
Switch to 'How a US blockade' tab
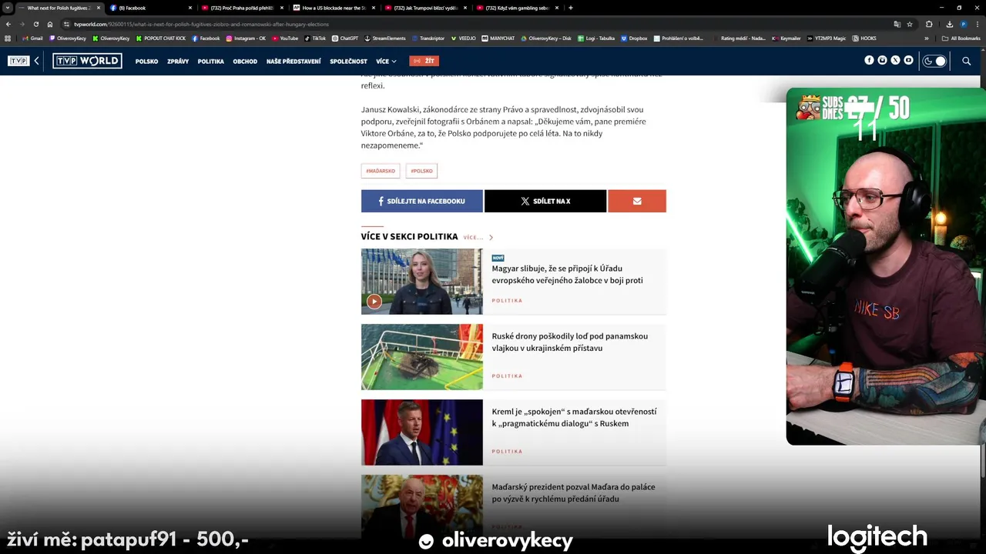(334, 8)
